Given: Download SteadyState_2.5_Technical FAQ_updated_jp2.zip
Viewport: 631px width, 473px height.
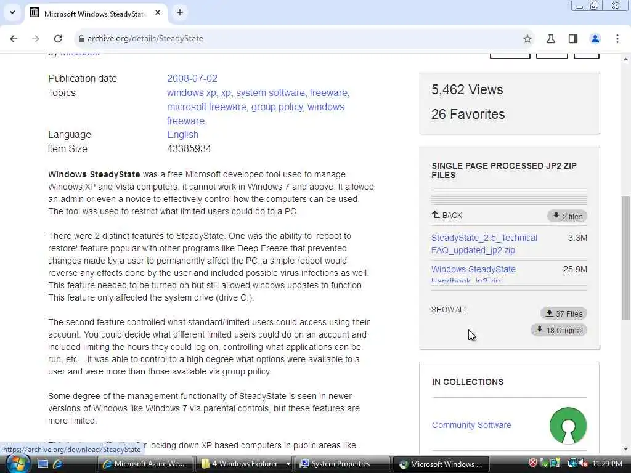Looking at the screenshot, I should coord(484,244).
